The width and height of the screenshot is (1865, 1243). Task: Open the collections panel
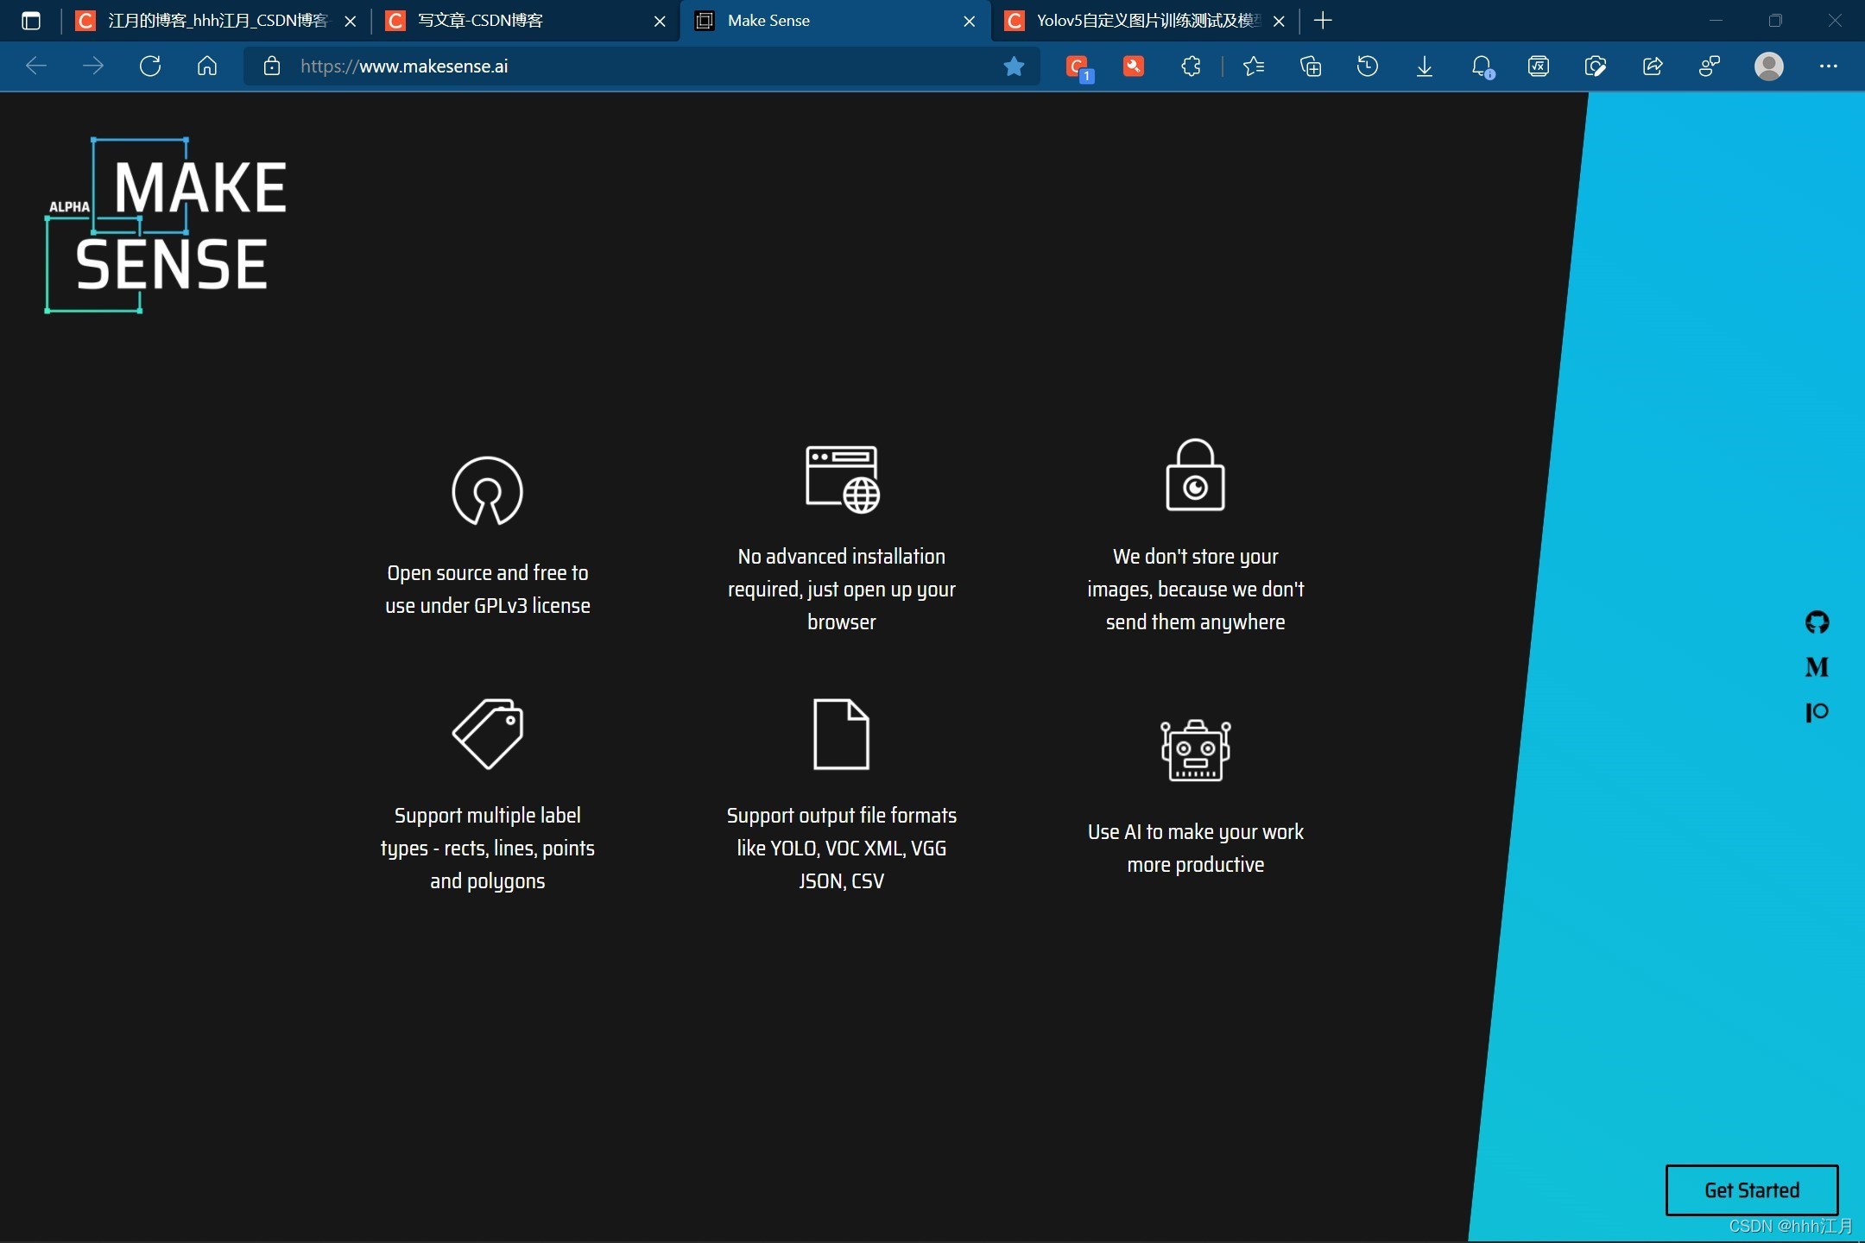1311,66
